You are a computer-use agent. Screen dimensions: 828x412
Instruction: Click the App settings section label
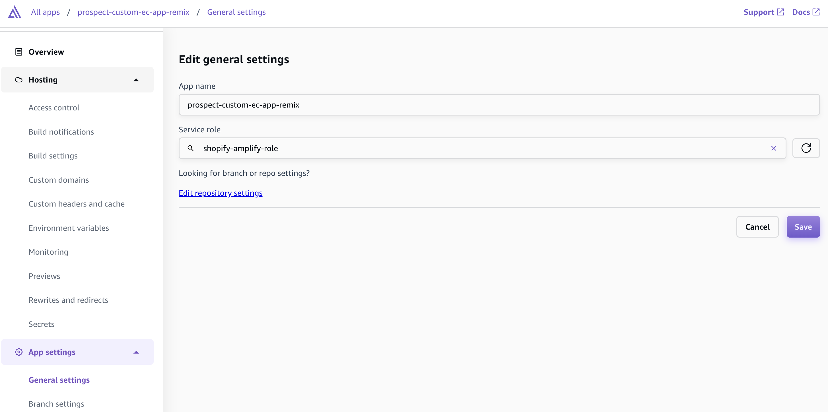coord(52,352)
